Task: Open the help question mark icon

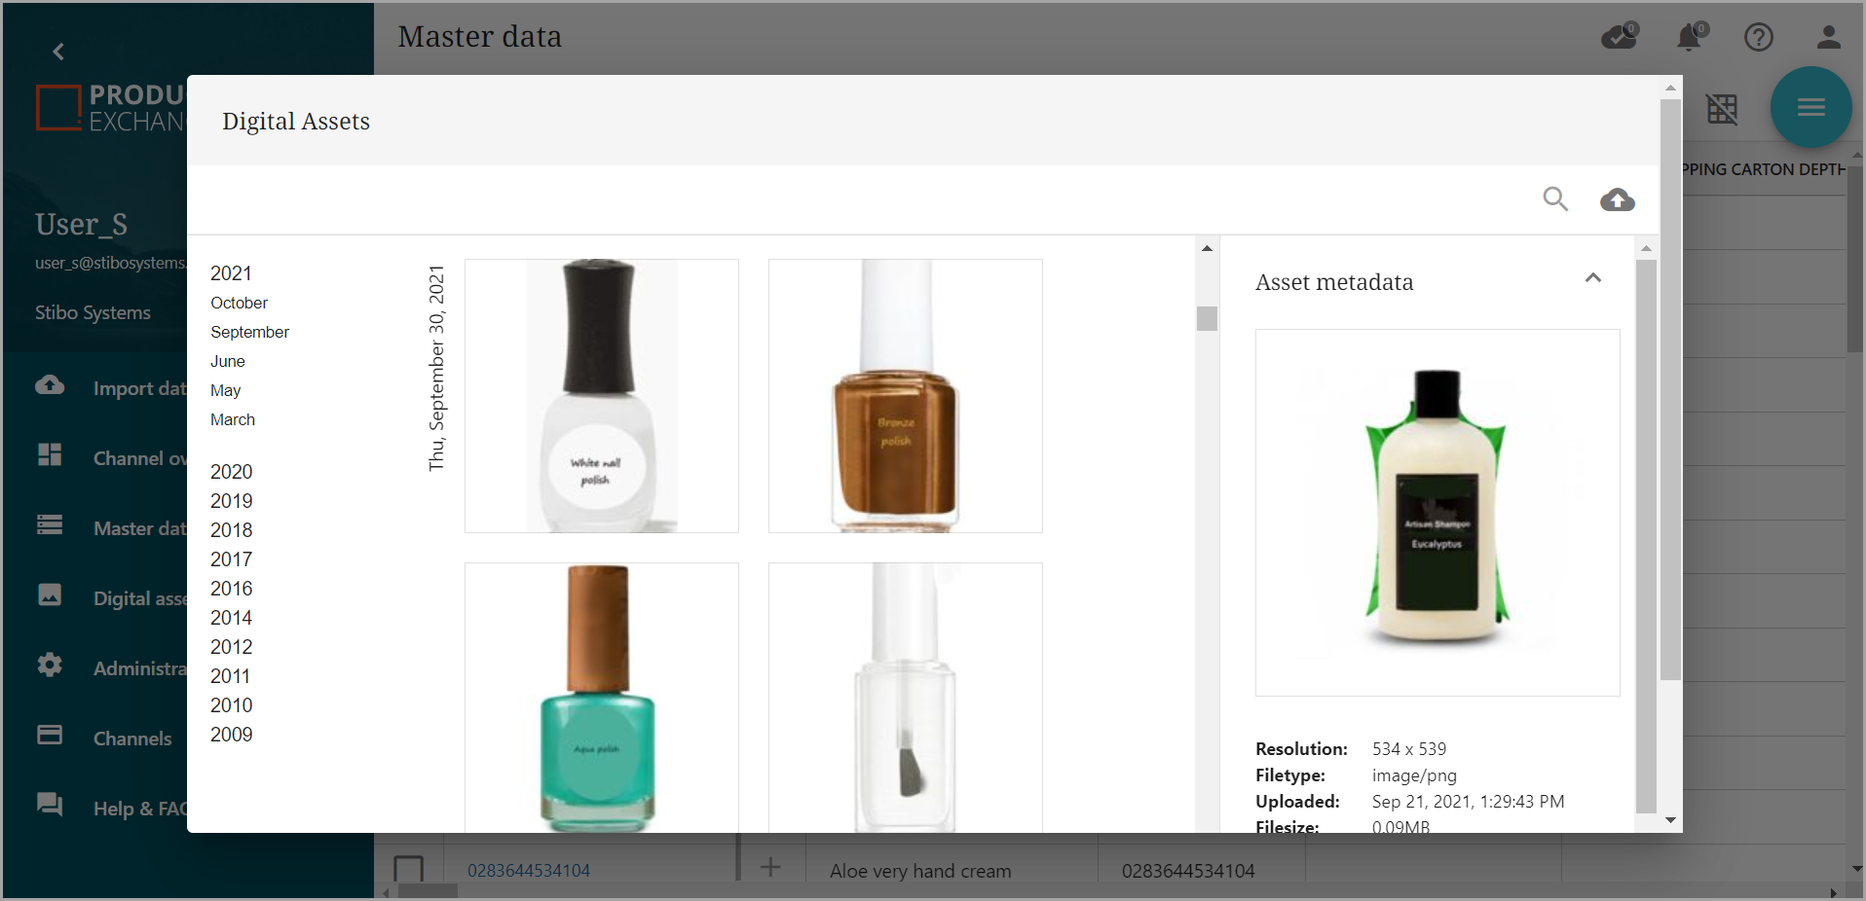Action: pos(1758,37)
